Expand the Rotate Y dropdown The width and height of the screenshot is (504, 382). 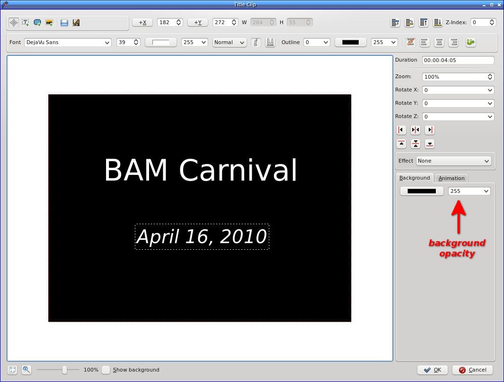coord(458,103)
